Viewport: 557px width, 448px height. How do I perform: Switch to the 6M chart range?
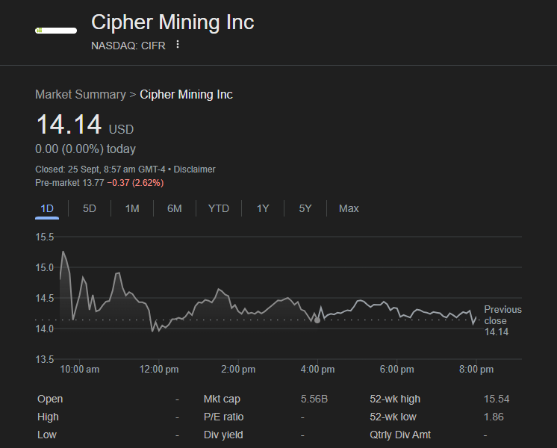pos(175,208)
